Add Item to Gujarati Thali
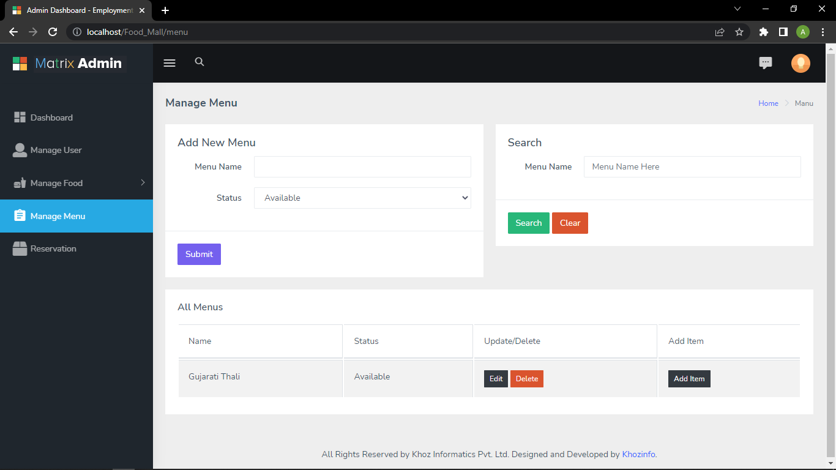Image resolution: width=836 pixels, height=470 pixels. (x=689, y=379)
